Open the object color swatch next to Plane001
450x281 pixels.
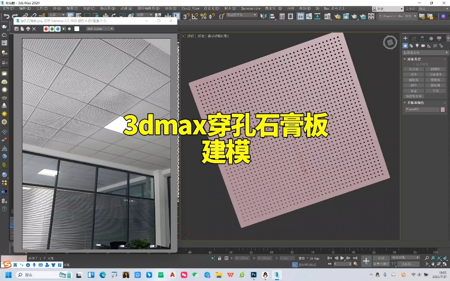442,108
